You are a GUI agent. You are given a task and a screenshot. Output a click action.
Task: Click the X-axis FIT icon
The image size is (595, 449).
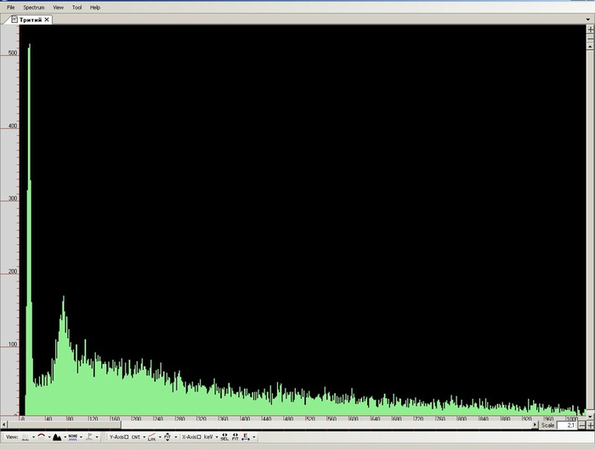235,436
